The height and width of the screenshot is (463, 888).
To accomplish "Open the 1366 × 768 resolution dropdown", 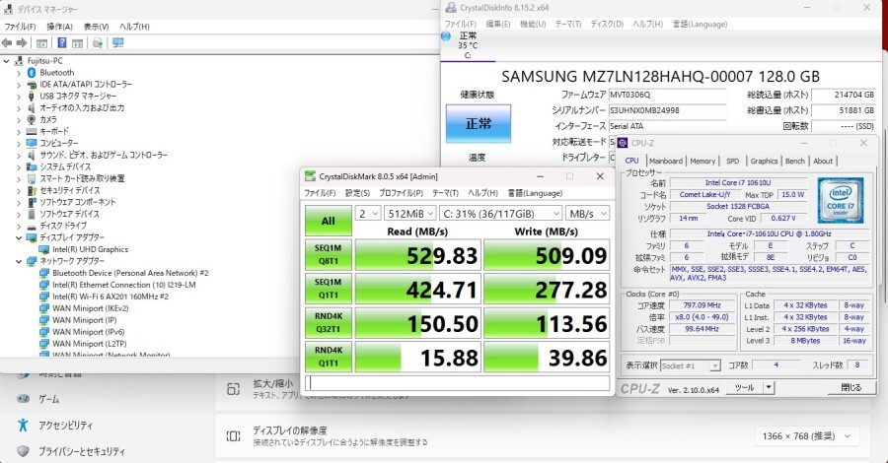I will point(806,435).
